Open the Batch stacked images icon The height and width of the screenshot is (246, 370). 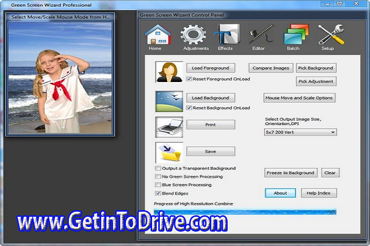[x=296, y=34]
